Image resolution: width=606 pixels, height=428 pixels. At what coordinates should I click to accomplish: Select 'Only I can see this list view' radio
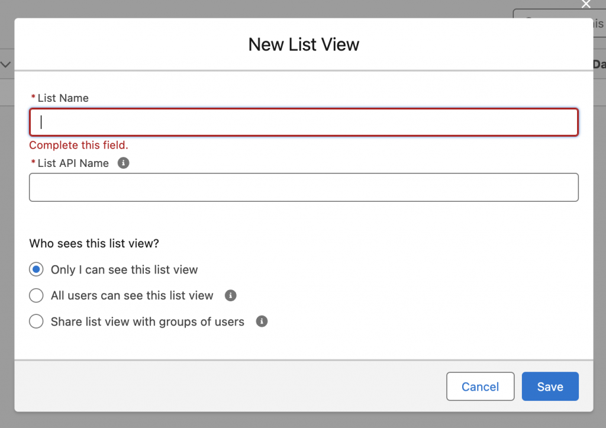point(37,269)
